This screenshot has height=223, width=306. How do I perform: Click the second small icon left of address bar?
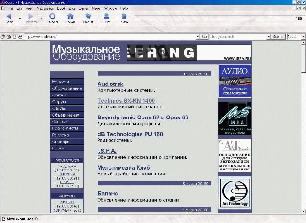tap(9, 37)
